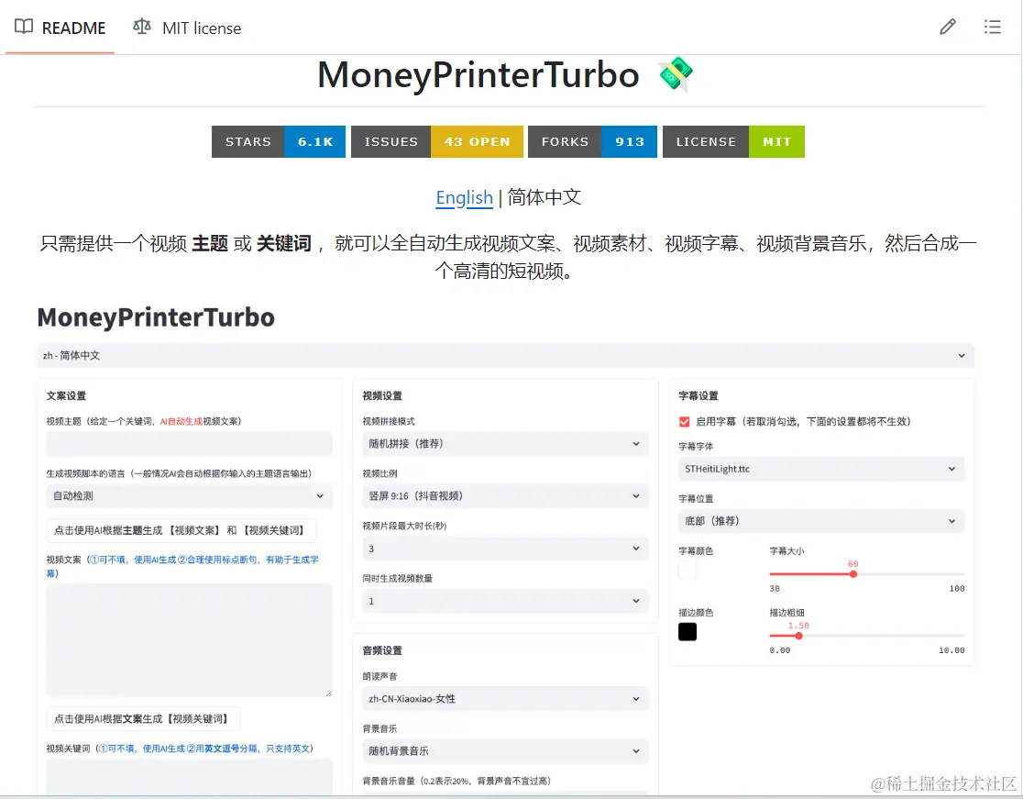Click the white 字幕颜色 color swatch
The image size is (1023, 799).
click(x=687, y=570)
